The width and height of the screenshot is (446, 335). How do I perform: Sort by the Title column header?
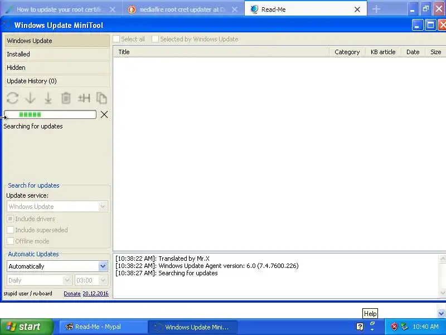click(x=221, y=52)
